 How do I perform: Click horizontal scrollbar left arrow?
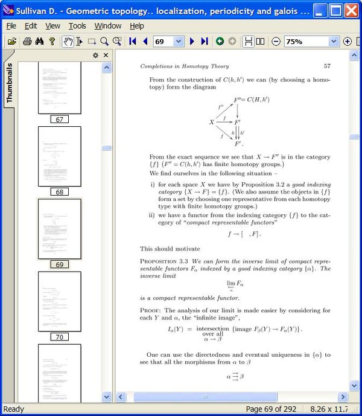click(121, 397)
